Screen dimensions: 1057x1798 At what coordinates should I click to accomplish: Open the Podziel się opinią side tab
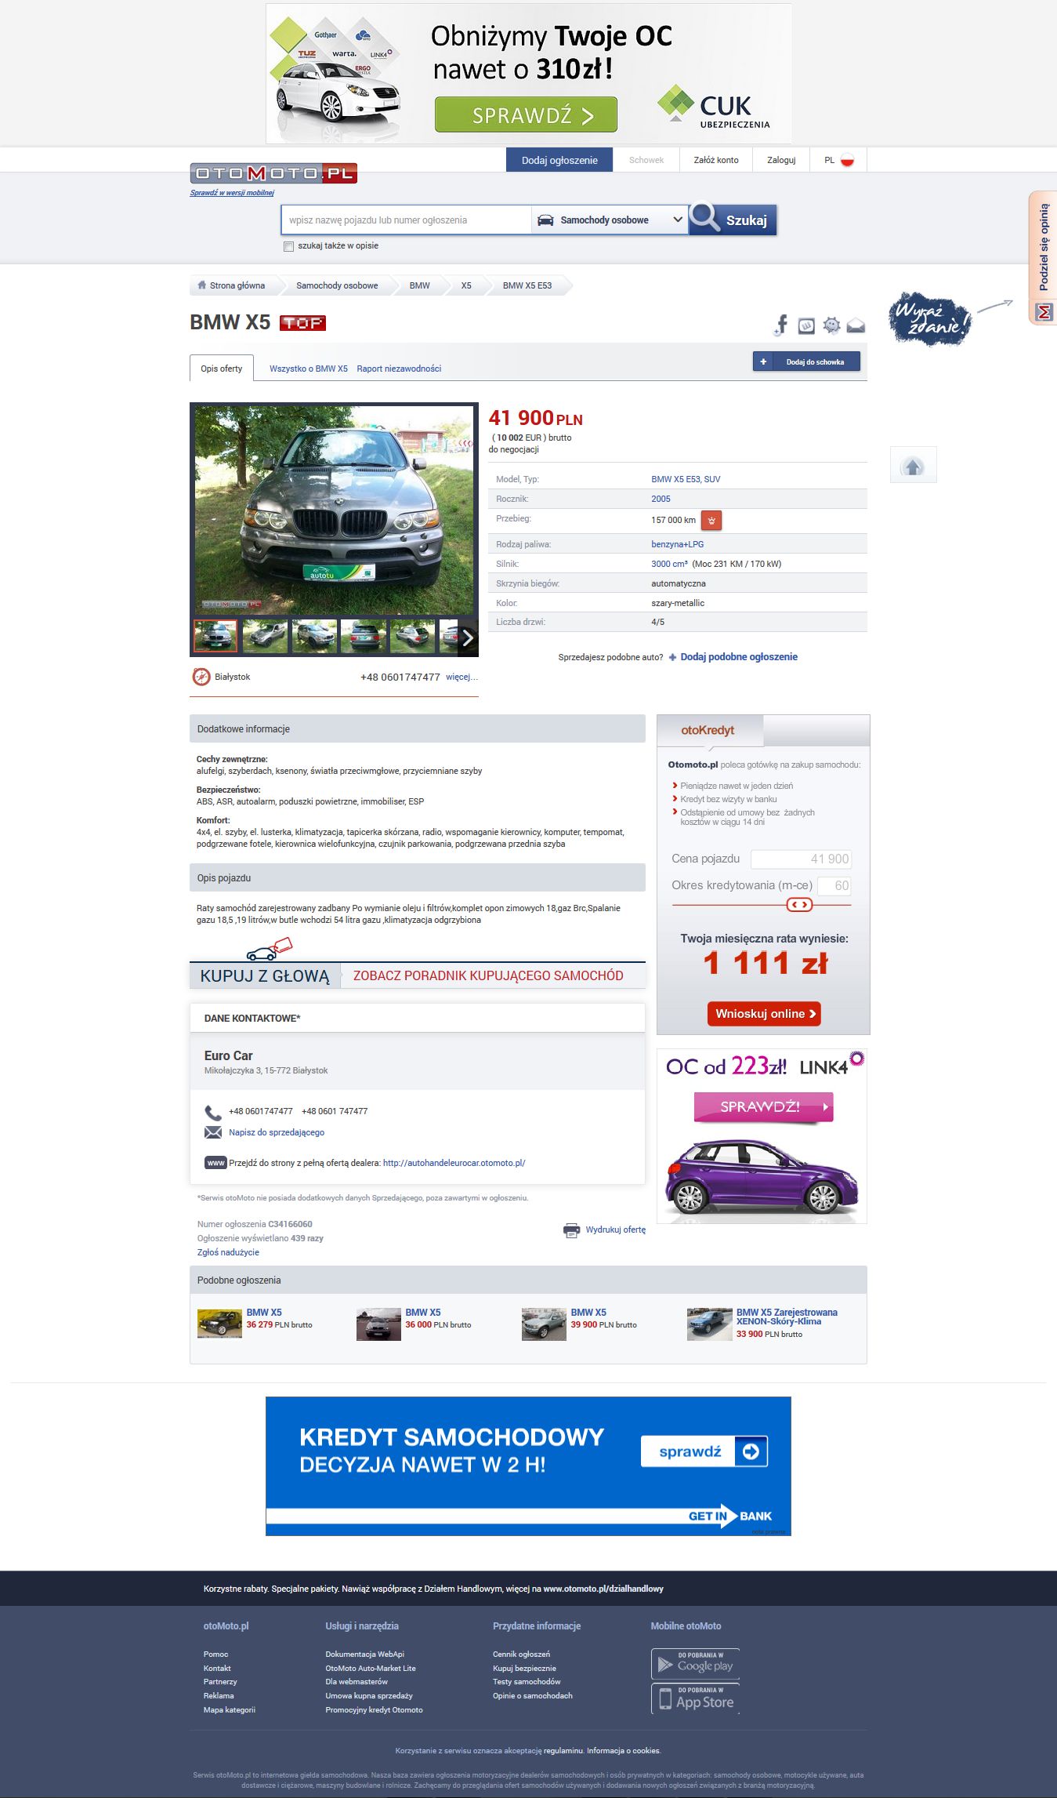coord(1043,257)
